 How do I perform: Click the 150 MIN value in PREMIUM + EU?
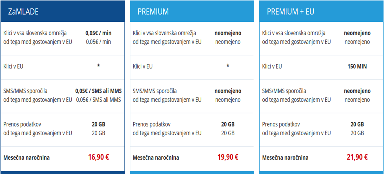pyautogui.click(x=357, y=67)
